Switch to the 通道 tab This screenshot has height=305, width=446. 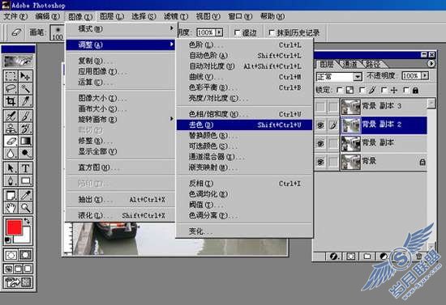click(350, 64)
